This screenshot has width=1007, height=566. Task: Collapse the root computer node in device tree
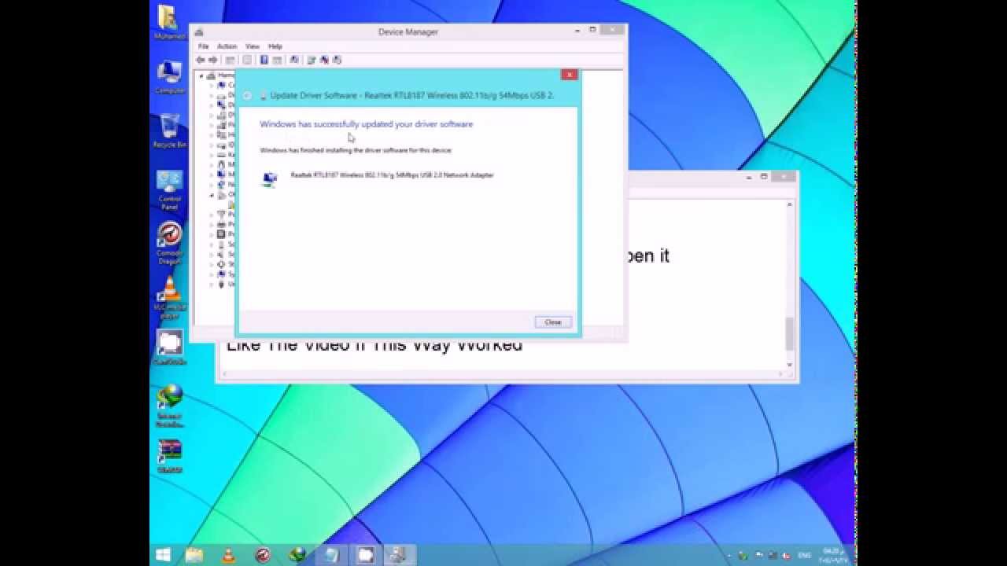click(x=201, y=75)
